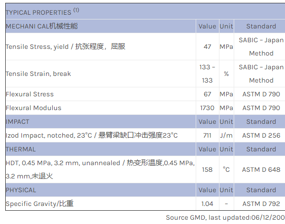Image resolution: width=285 pixels, height=224 pixels.
Task: Click the Specific Gravity row label
Action: [x=39, y=204]
